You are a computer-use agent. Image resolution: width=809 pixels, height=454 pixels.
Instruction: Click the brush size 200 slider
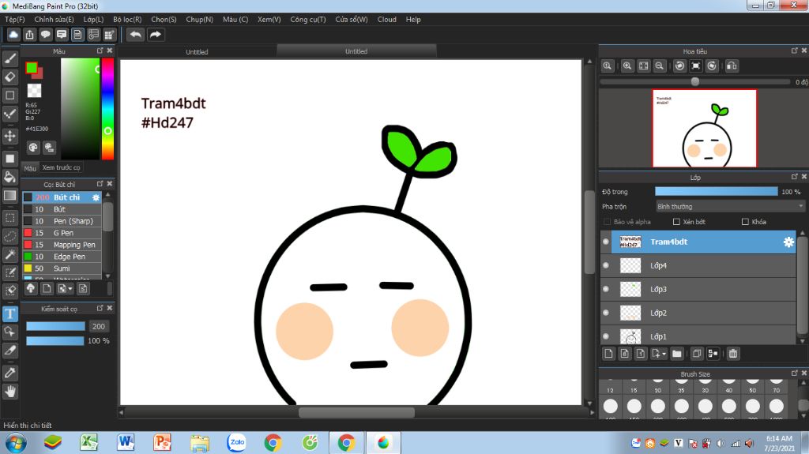56,326
